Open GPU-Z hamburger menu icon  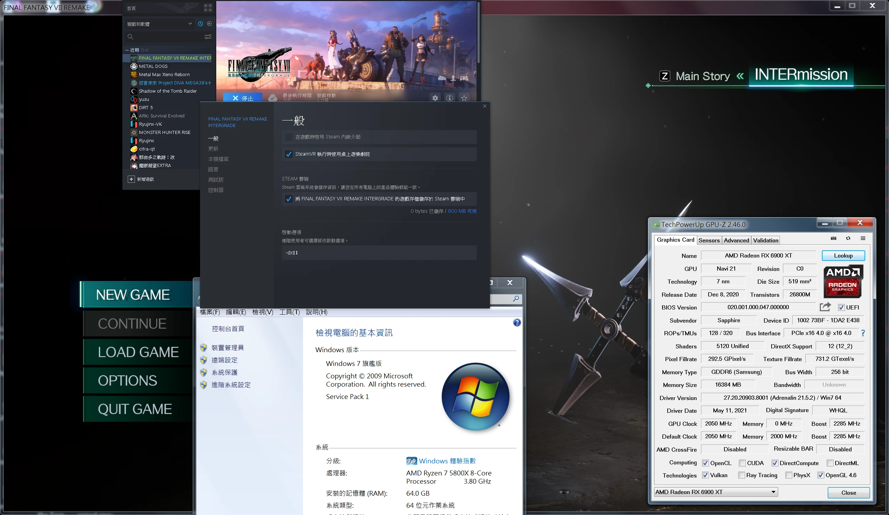click(x=863, y=239)
